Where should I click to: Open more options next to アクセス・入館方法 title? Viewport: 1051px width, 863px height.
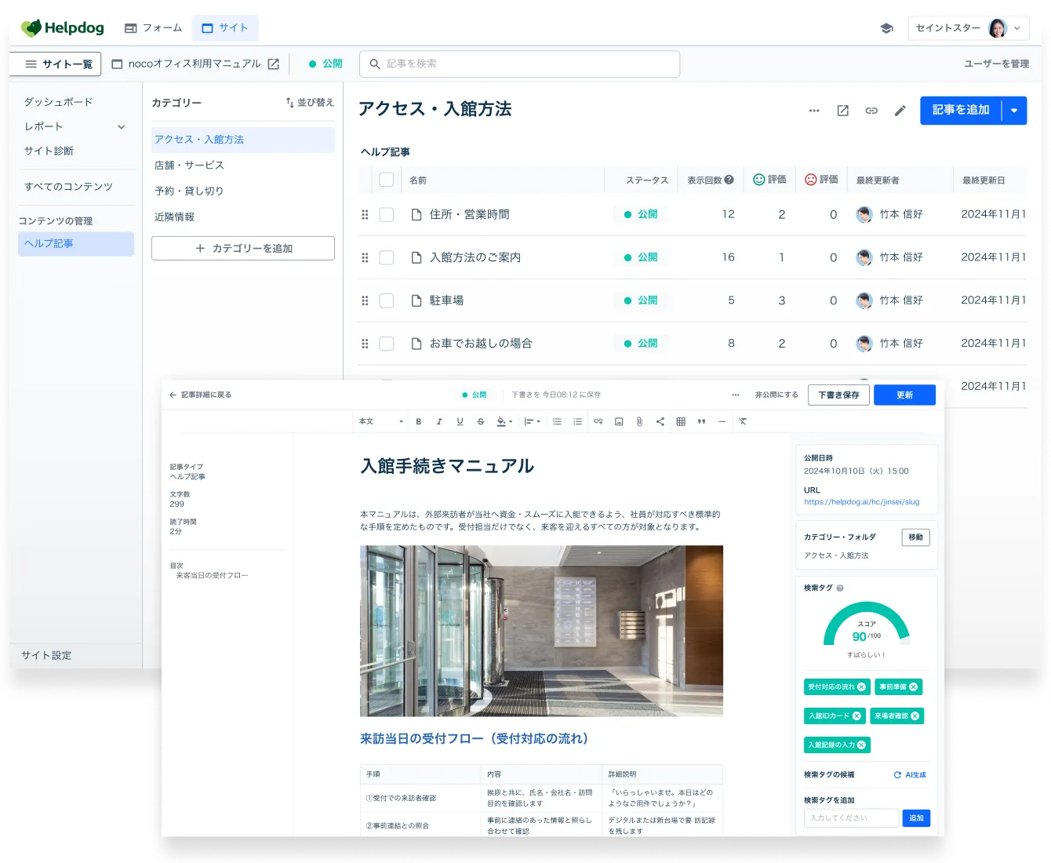pos(814,111)
